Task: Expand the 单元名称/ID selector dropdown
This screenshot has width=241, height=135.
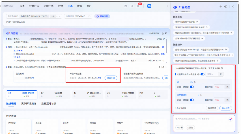Action: click(59, 16)
